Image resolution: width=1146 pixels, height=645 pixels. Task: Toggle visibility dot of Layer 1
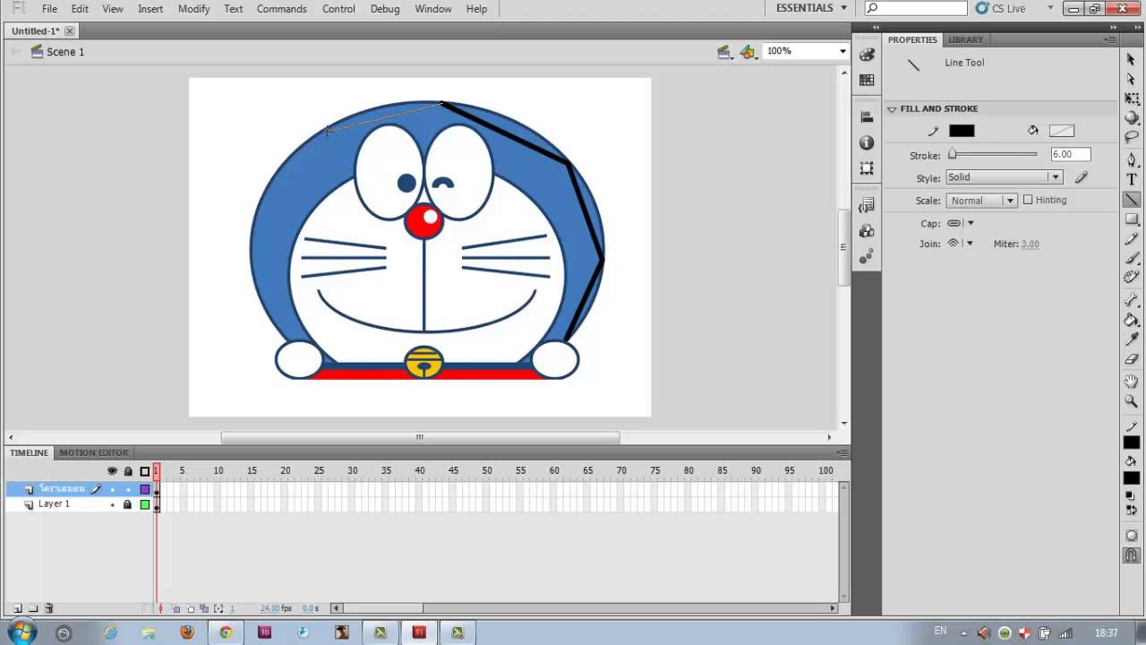pyautogui.click(x=112, y=504)
